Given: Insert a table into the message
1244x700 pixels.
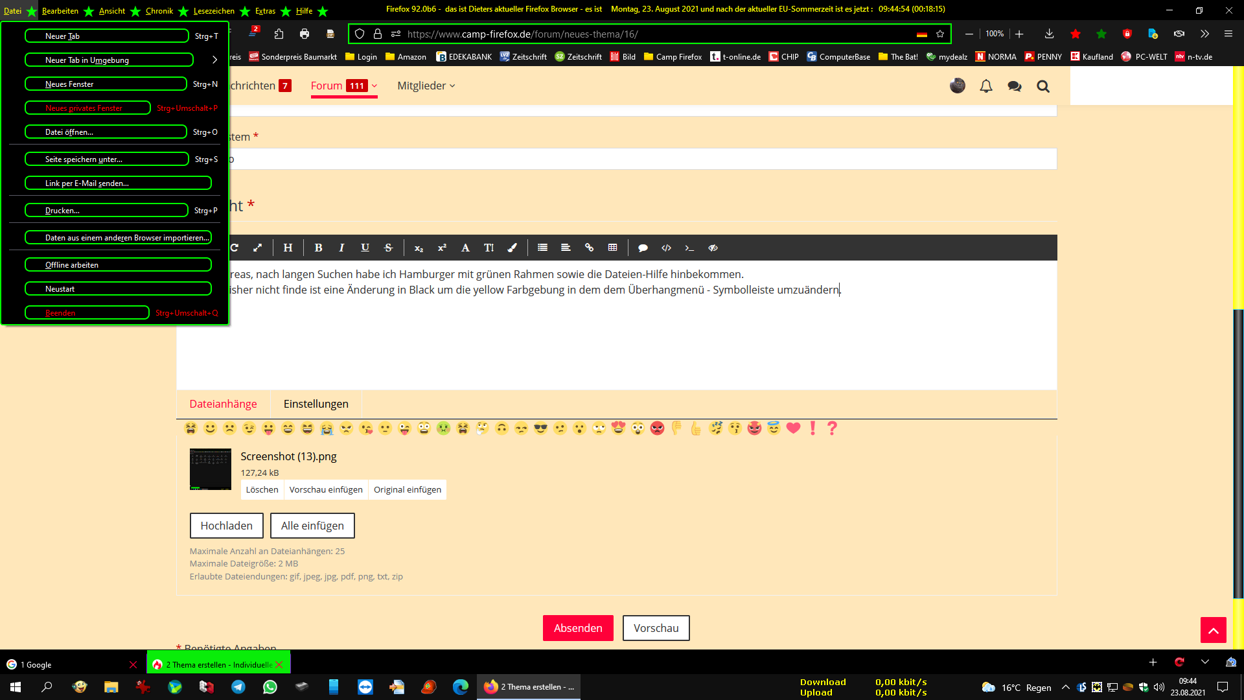Looking at the screenshot, I should click(612, 248).
